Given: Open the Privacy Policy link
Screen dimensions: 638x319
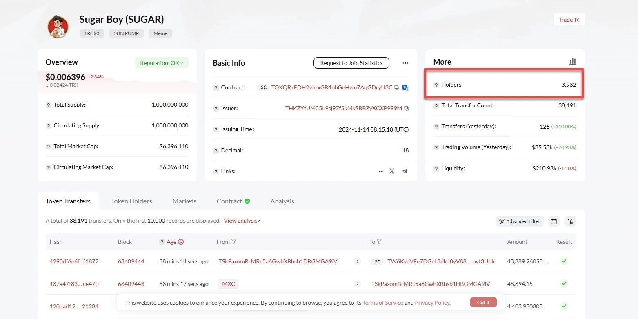Looking at the screenshot, I should (432, 303).
